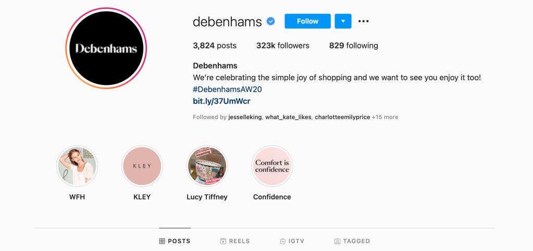Screen dimensions: 533x251
Task: Open the WFH story highlight
Action: 77,166
